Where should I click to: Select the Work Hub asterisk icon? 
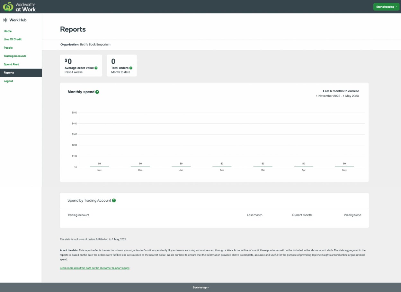(x=5, y=20)
